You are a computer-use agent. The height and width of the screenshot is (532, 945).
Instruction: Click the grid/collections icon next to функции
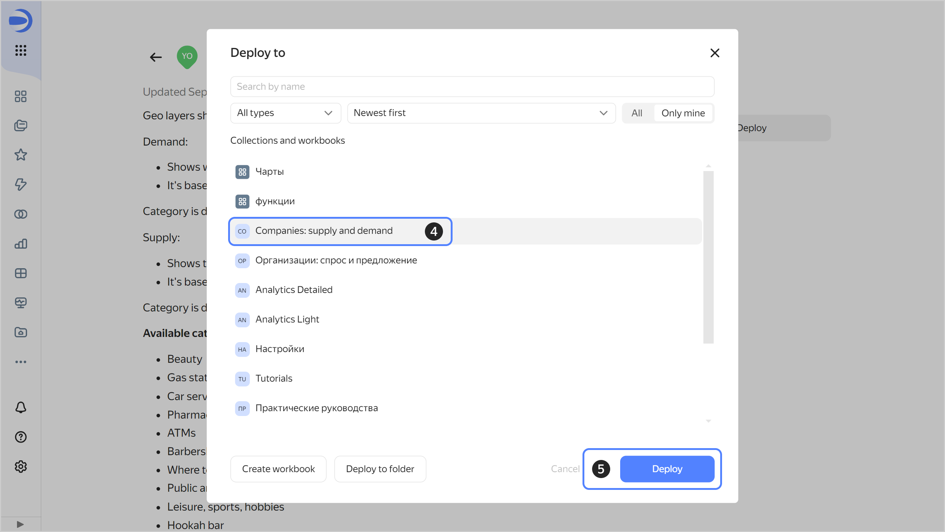[242, 201]
